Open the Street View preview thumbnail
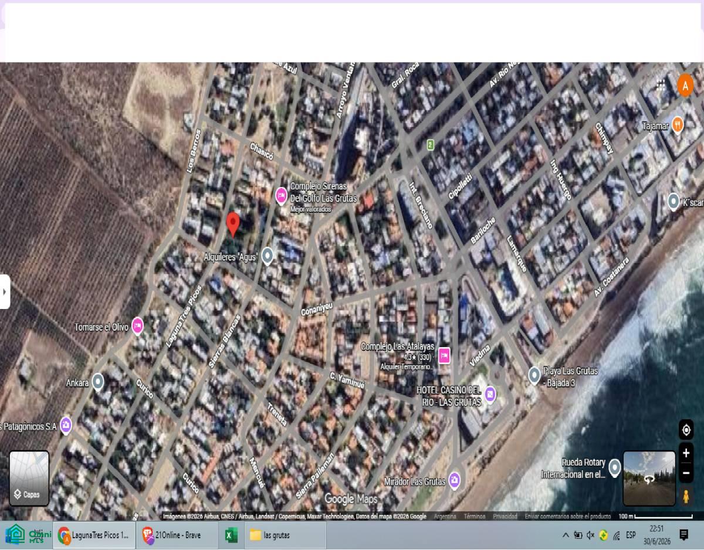The image size is (704, 550). [649, 478]
